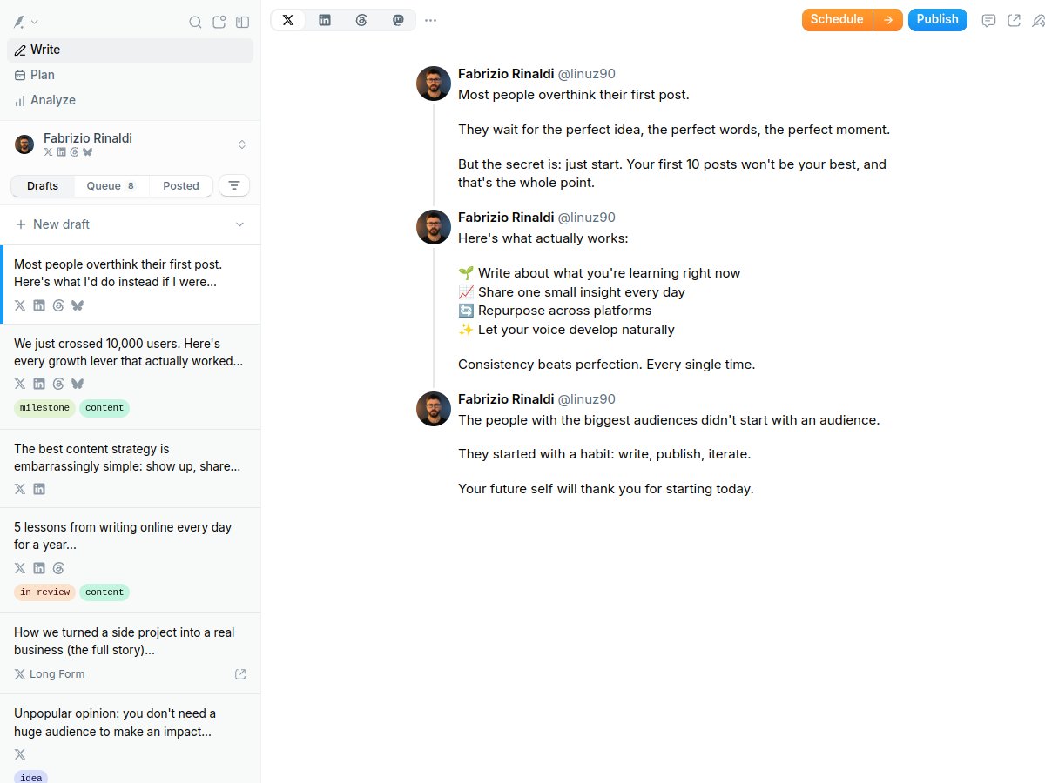Open the "Unpopular opinion" draft
Viewport: 1045px width, 783px height.
click(x=131, y=739)
